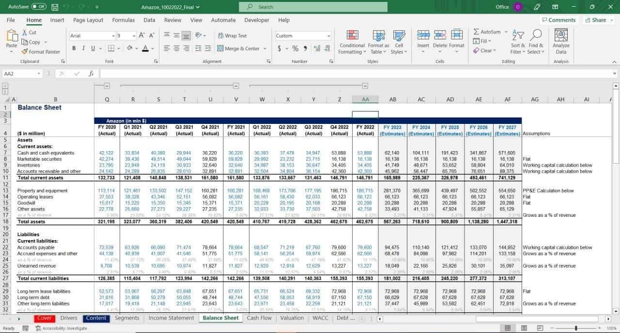Toggle Wrap Text
Screen dimensions: 620x333
tap(232, 35)
